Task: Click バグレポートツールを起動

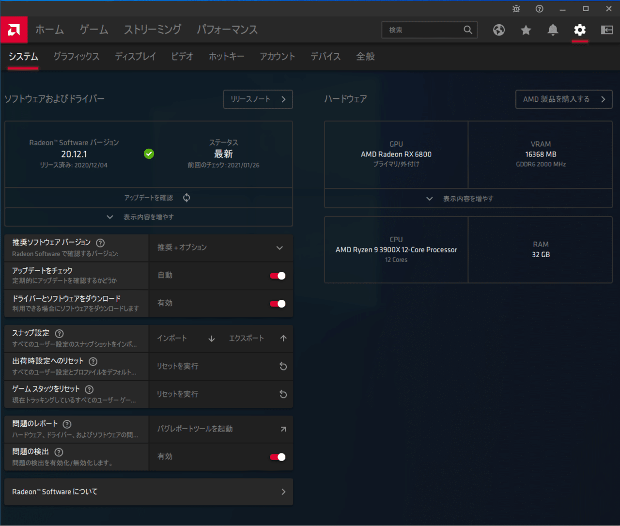Action: coord(195,429)
